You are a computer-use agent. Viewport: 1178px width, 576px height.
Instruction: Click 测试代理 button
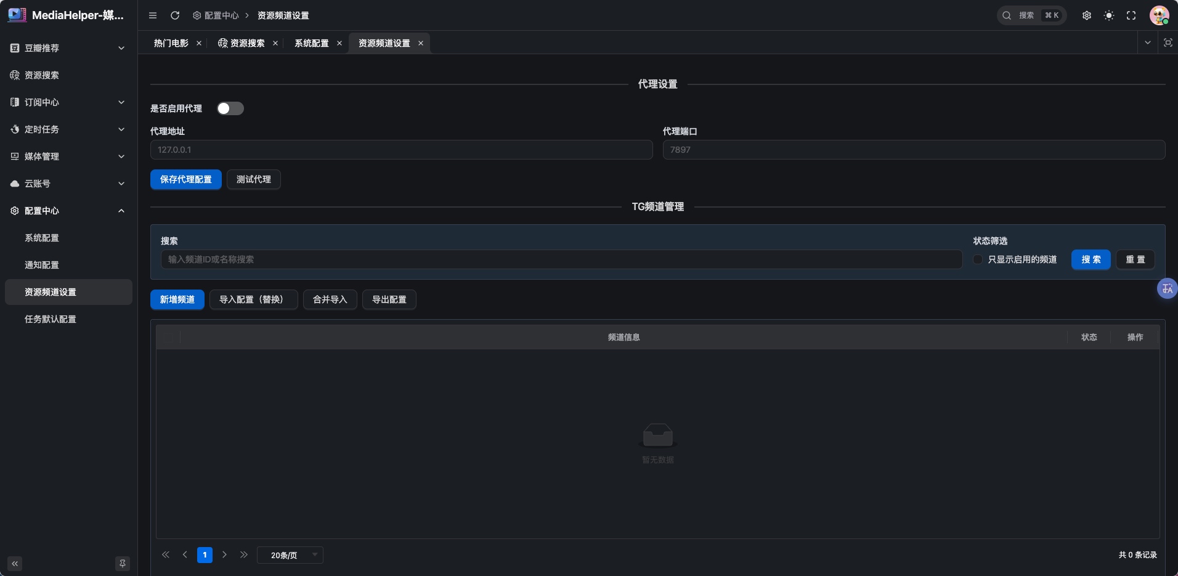(x=254, y=179)
